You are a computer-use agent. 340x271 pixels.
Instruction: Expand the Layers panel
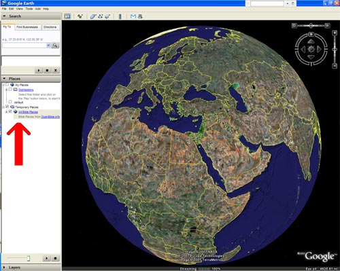4,268
